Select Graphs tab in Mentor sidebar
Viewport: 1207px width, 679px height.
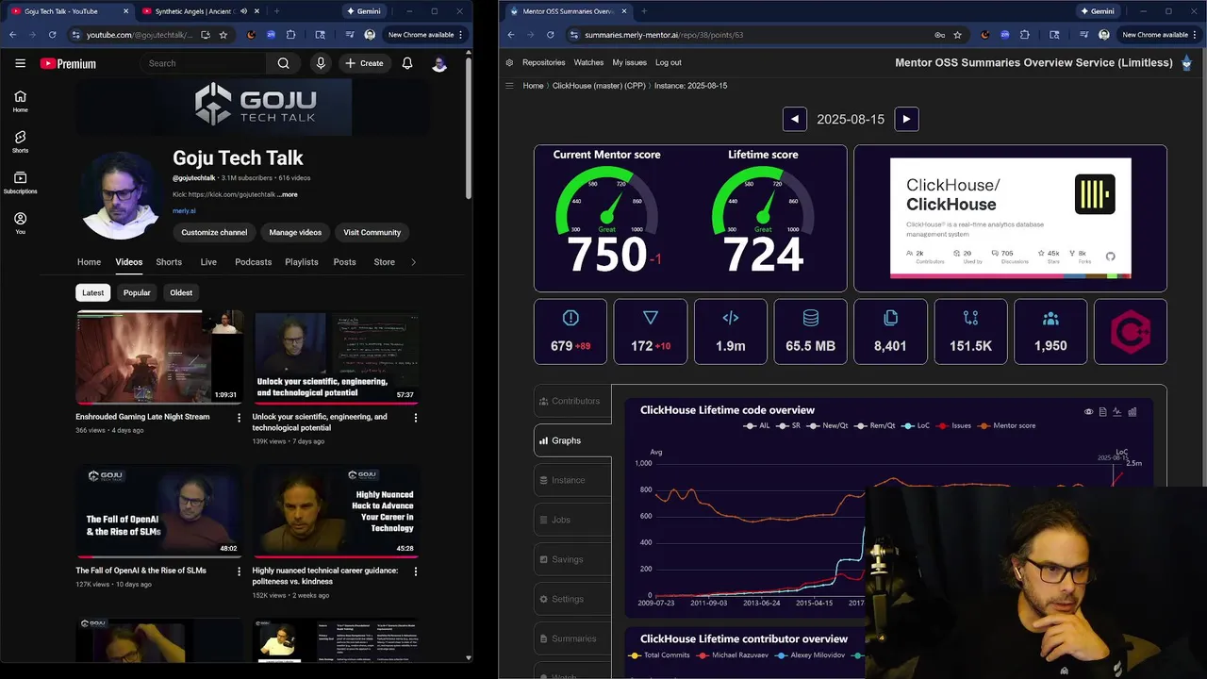pyautogui.click(x=572, y=440)
